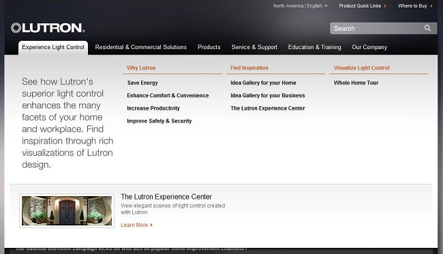
Task: Open Idea Gallery for your Business
Action: [268, 95]
